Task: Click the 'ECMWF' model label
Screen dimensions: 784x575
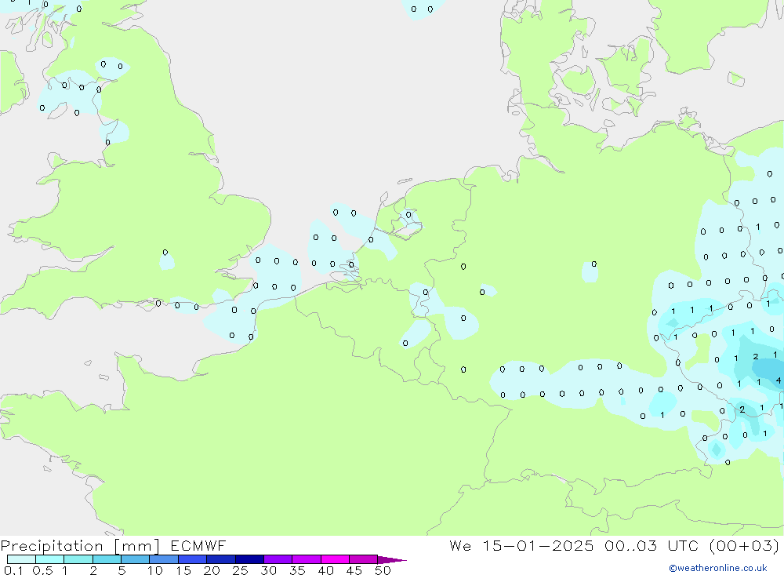Action: point(198,545)
